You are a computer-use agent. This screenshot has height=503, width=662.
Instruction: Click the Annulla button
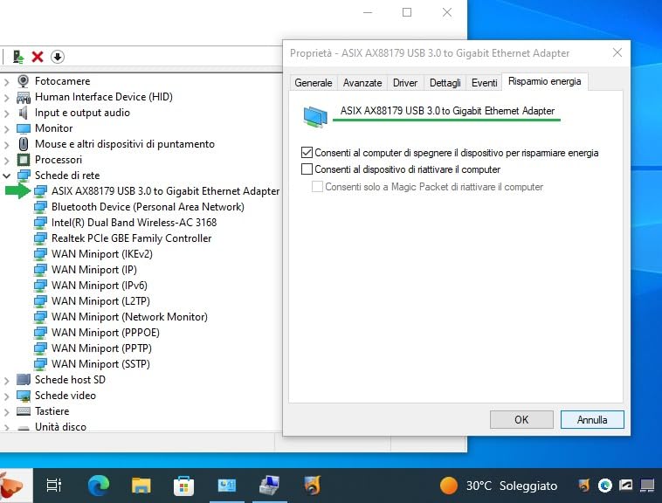592,419
